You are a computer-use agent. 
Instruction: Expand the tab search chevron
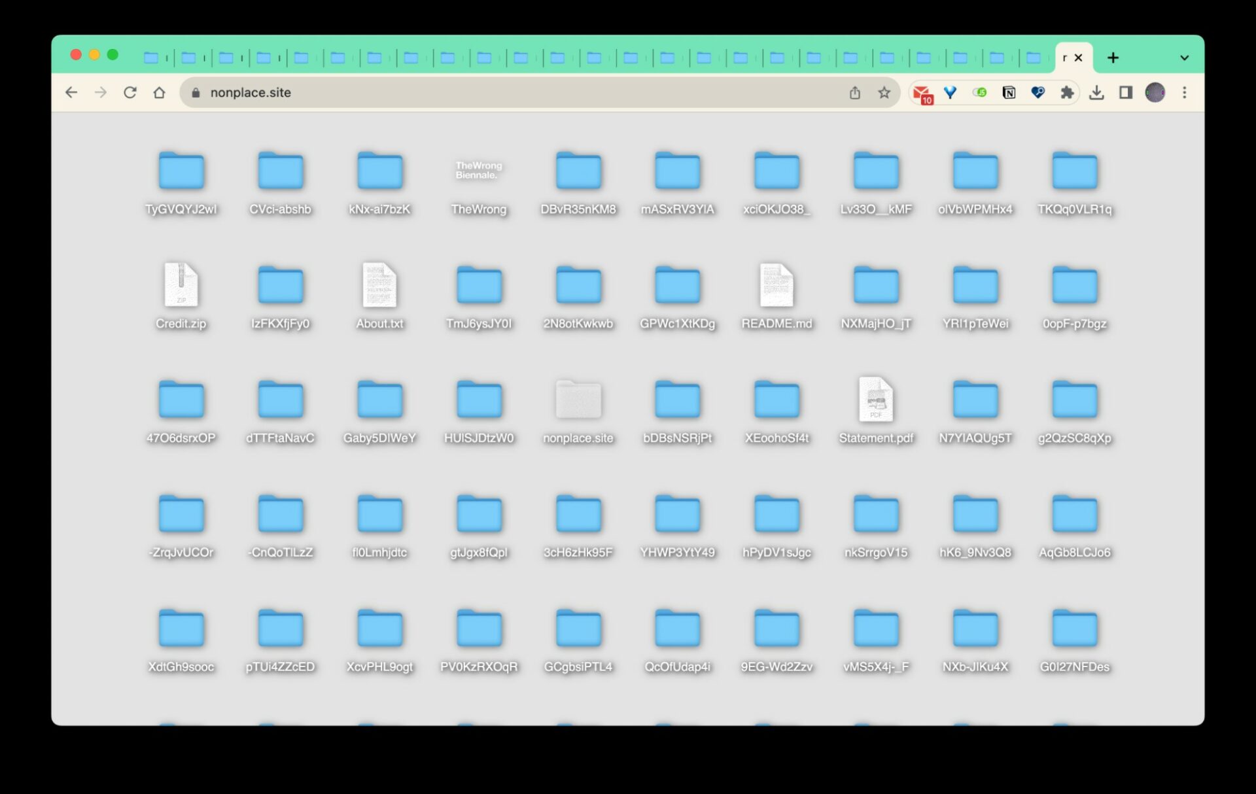(1184, 58)
